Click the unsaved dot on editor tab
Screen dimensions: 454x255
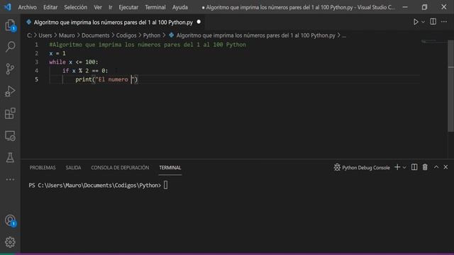click(x=199, y=22)
